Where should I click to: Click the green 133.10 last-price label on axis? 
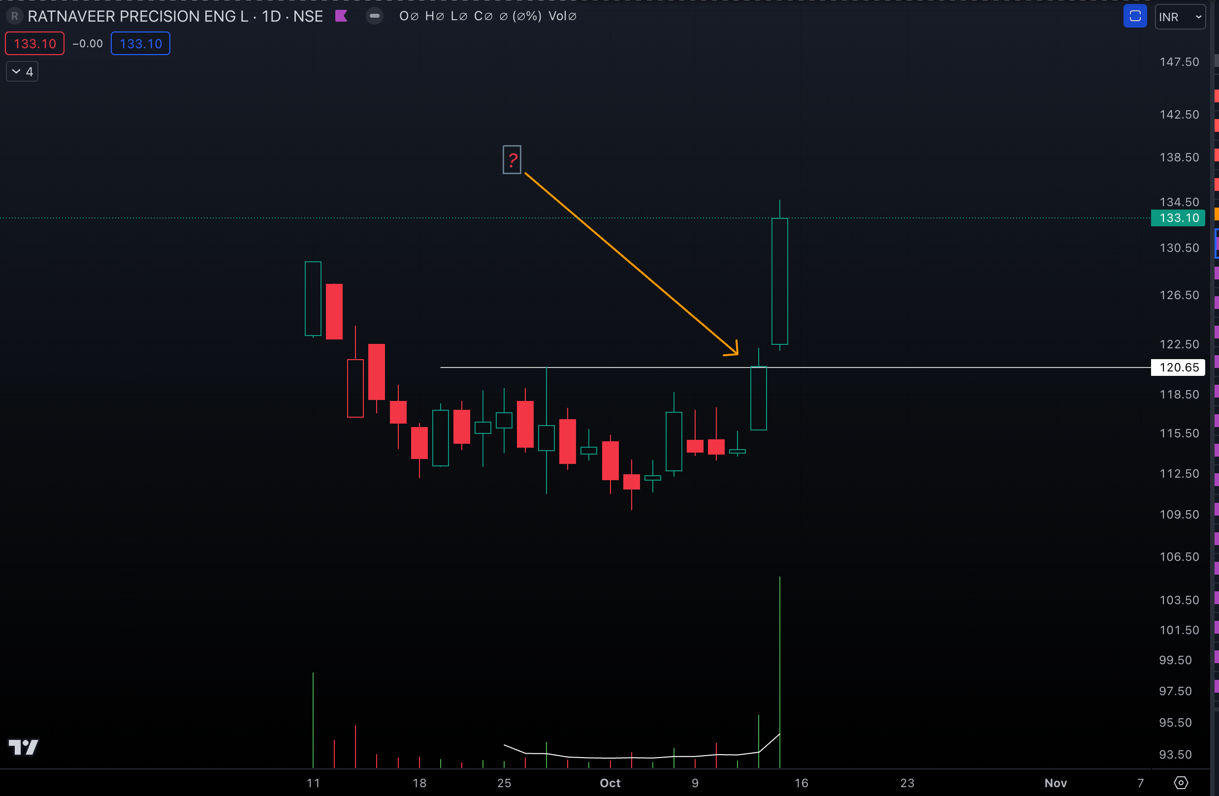tap(1178, 218)
